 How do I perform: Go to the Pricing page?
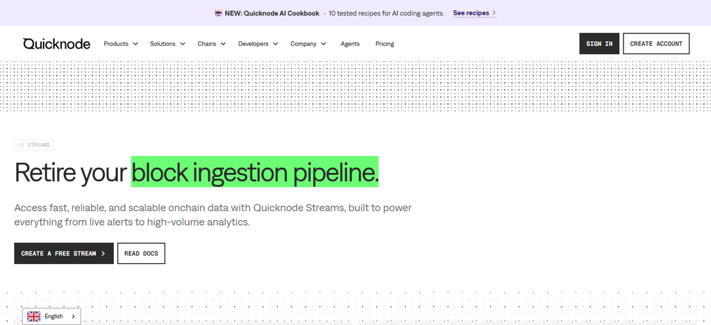pos(385,44)
